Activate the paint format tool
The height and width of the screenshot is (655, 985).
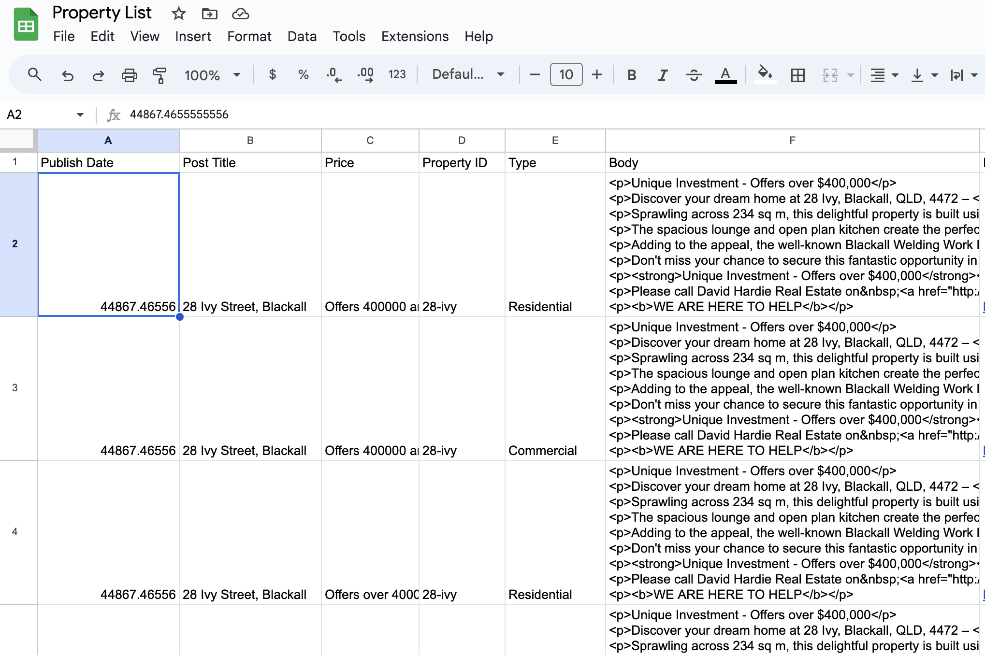point(159,75)
